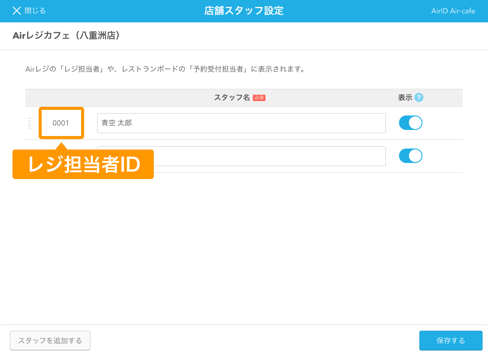Click the X close icon

tap(17, 11)
